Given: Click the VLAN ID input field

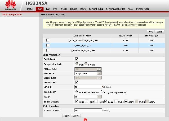Looking at the screenshot, I should click(x=88, y=87).
